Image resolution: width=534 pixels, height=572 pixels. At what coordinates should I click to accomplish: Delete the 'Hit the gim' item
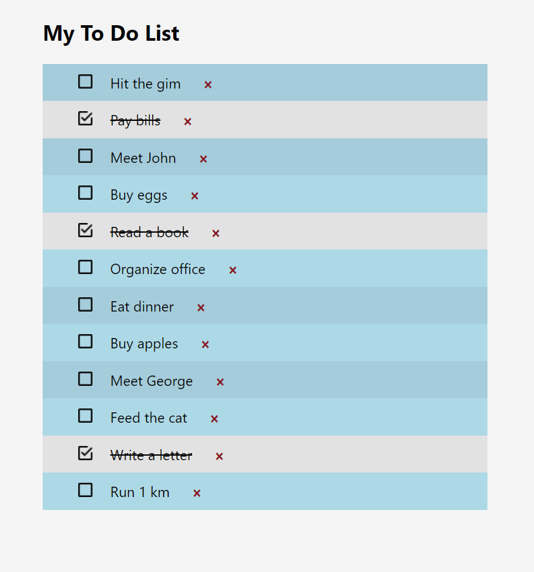pyautogui.click(x=208, y=85)
